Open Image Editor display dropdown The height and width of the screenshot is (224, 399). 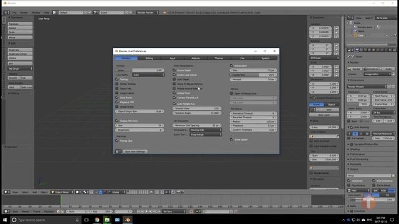[x=378, y=74]
